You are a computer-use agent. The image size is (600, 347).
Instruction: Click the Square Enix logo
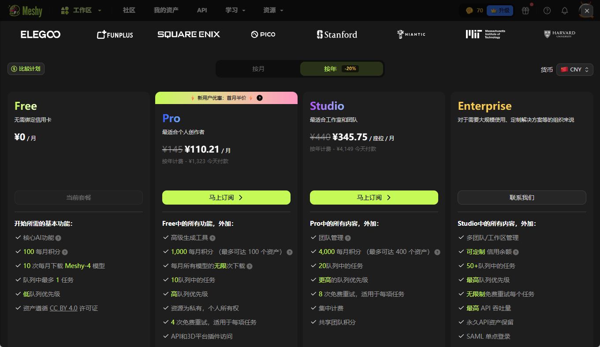189,34
